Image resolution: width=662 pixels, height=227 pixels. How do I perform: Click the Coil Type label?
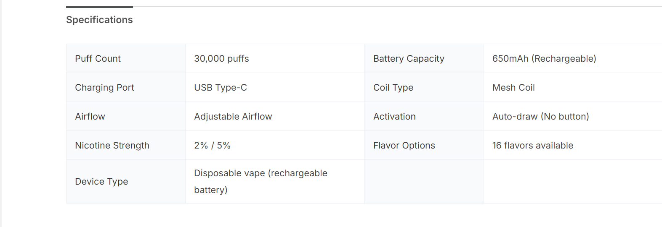(x=393, y=88)
